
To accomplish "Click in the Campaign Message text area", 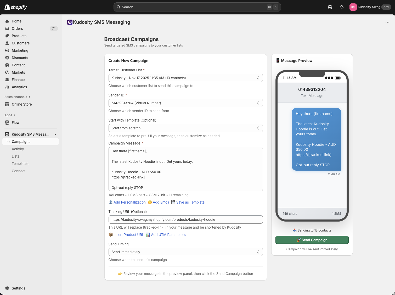I will [x=185, y=169].
